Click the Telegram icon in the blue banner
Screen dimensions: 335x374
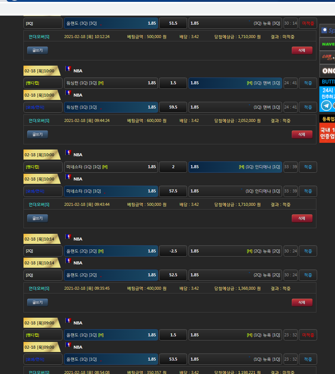(326, 106)
